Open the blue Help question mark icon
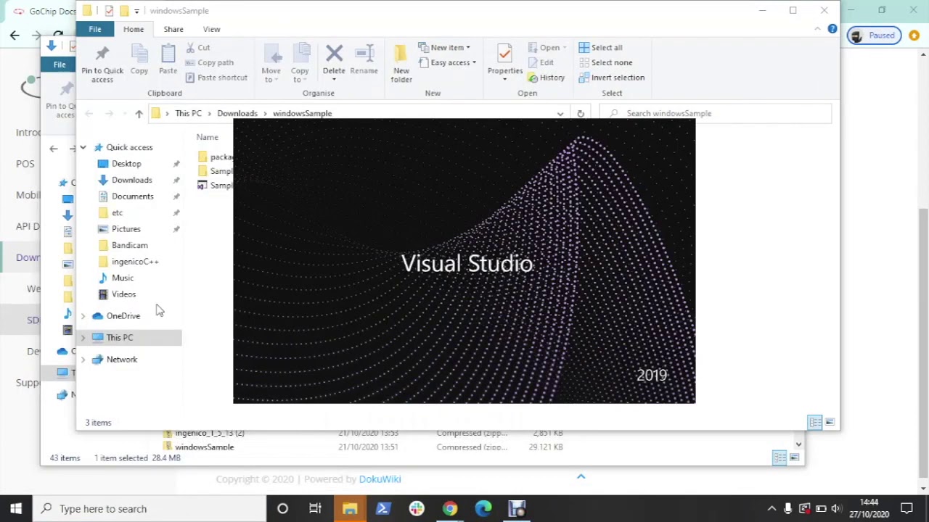Screen dimensions: 929x522 [832, 29]
